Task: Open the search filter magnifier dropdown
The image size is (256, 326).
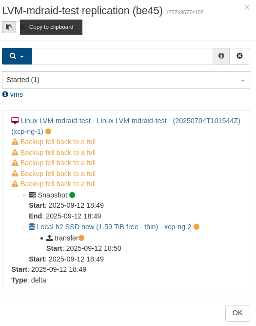Action: pyautogui.click(x=17, y=56)
